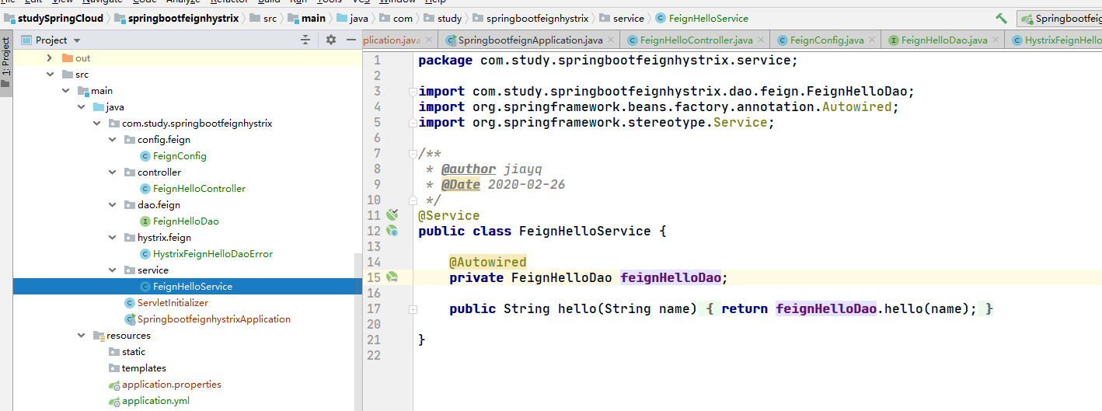Click the Project panel vertical scrollbar
The image size is (1102, 411).
point(358,333)
